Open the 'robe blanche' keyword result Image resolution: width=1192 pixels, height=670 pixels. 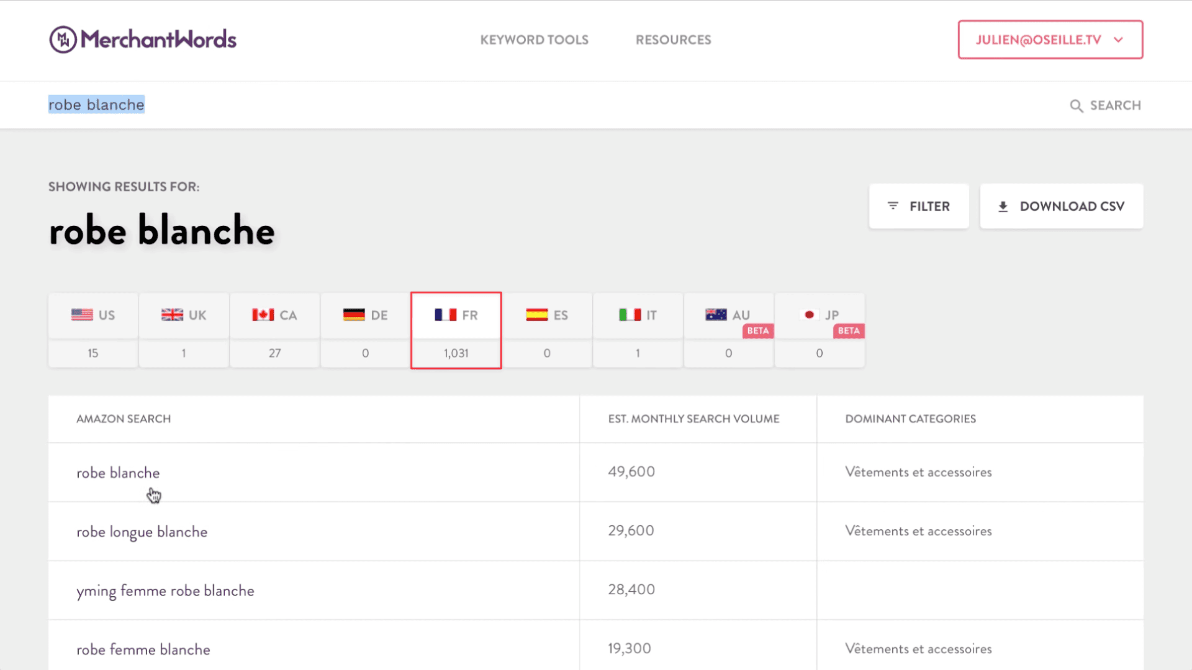(x=118, y=472)
